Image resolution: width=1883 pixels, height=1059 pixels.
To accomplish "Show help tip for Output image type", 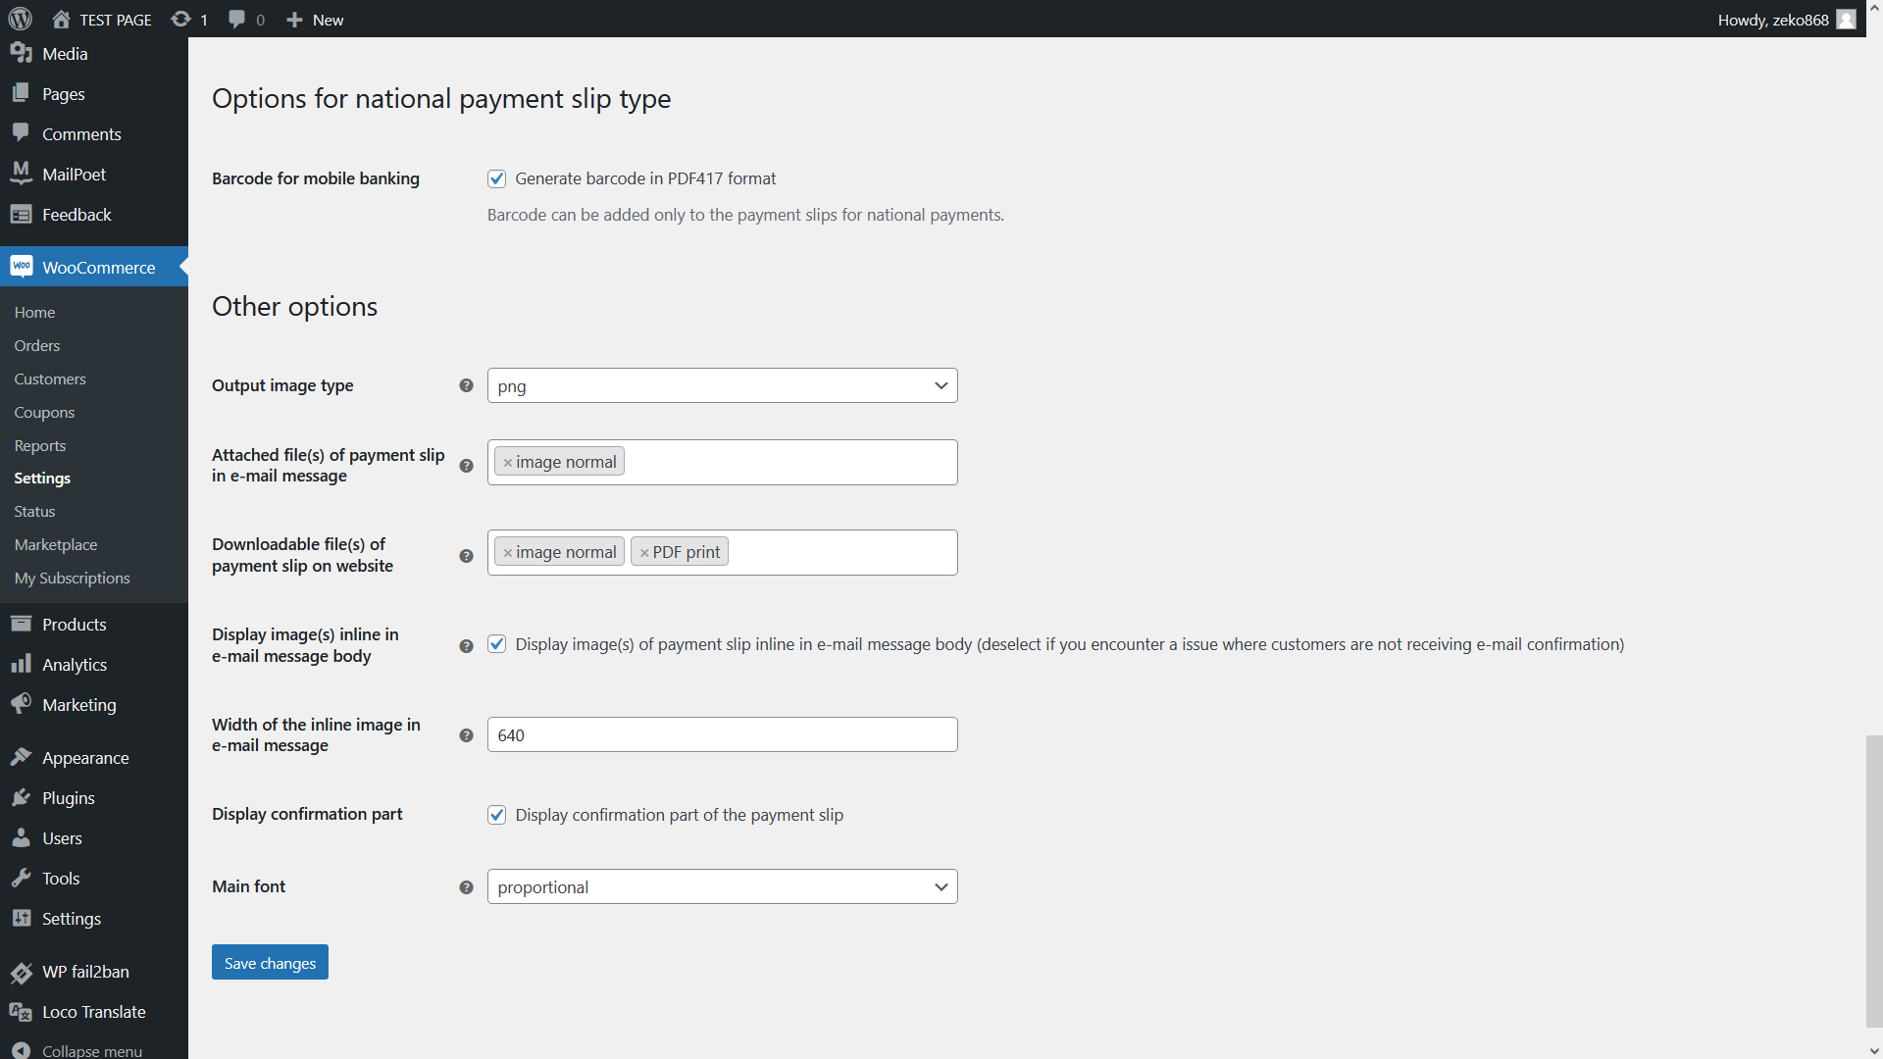I will [466, 385].
